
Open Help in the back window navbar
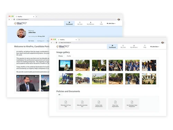coord(101,23)
